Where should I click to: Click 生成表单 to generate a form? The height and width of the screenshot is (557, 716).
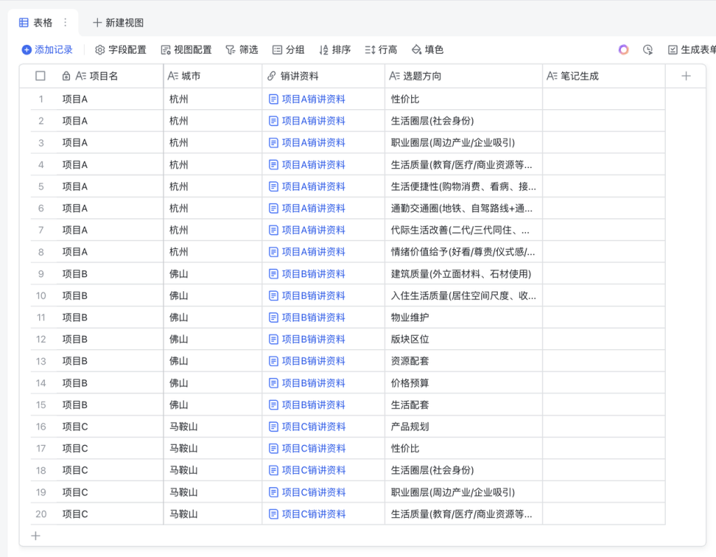pyautogui.click(x=692, y=50)
